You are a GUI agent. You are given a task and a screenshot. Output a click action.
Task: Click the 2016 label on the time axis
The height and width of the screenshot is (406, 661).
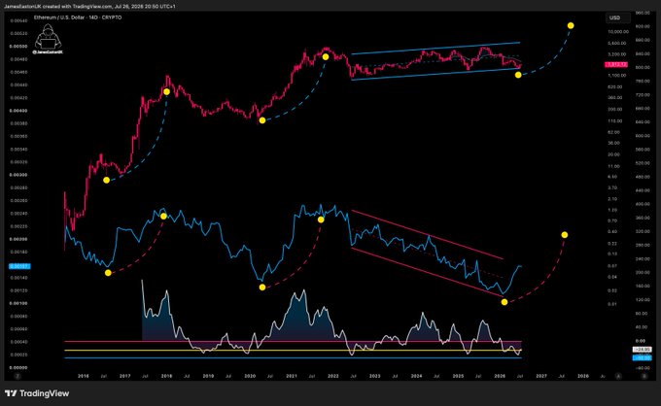(84, 376)
